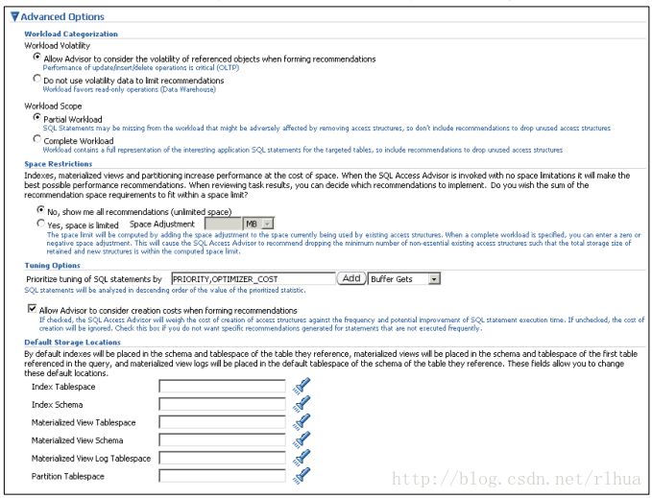The image size is (652, 498).
Task: Click the Add button in Tuning Options
Action: click(351, 278)
